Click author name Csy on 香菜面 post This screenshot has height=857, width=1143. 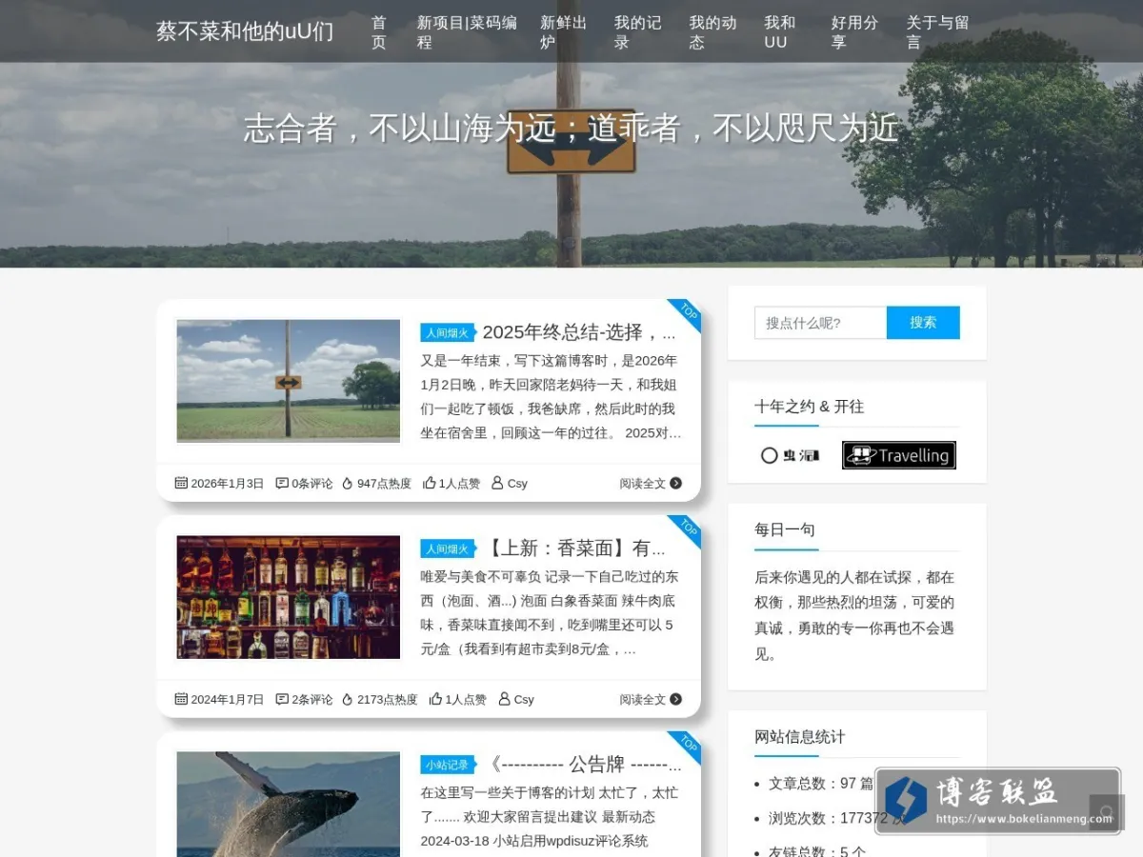524,700
